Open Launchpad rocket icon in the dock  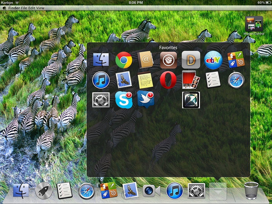tap(44, 191)
